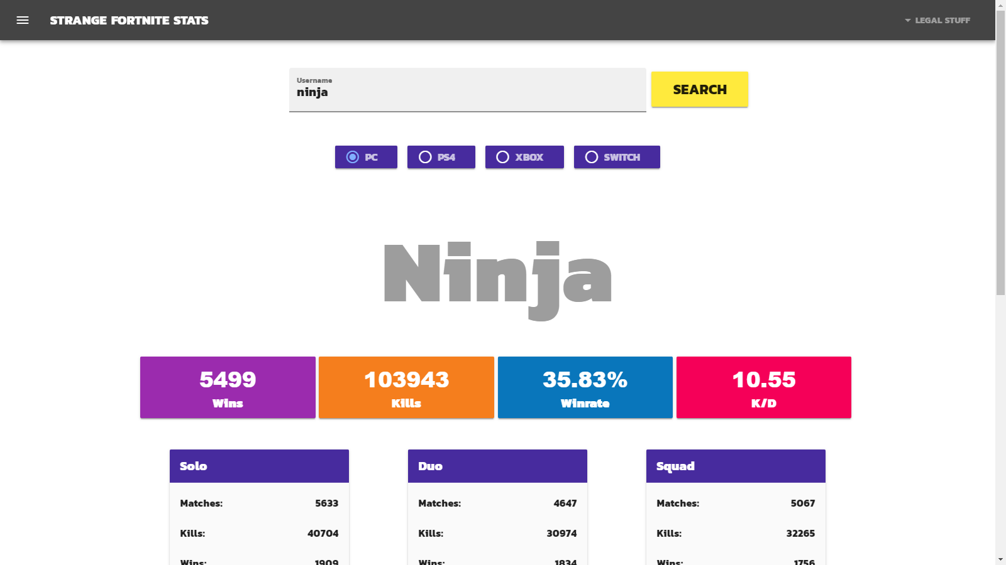Click the Squad card header
The image size is (1006, 565).
(736, 466)
